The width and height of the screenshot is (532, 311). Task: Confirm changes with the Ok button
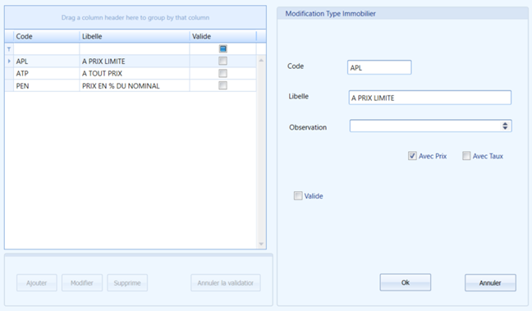(406, 282)
